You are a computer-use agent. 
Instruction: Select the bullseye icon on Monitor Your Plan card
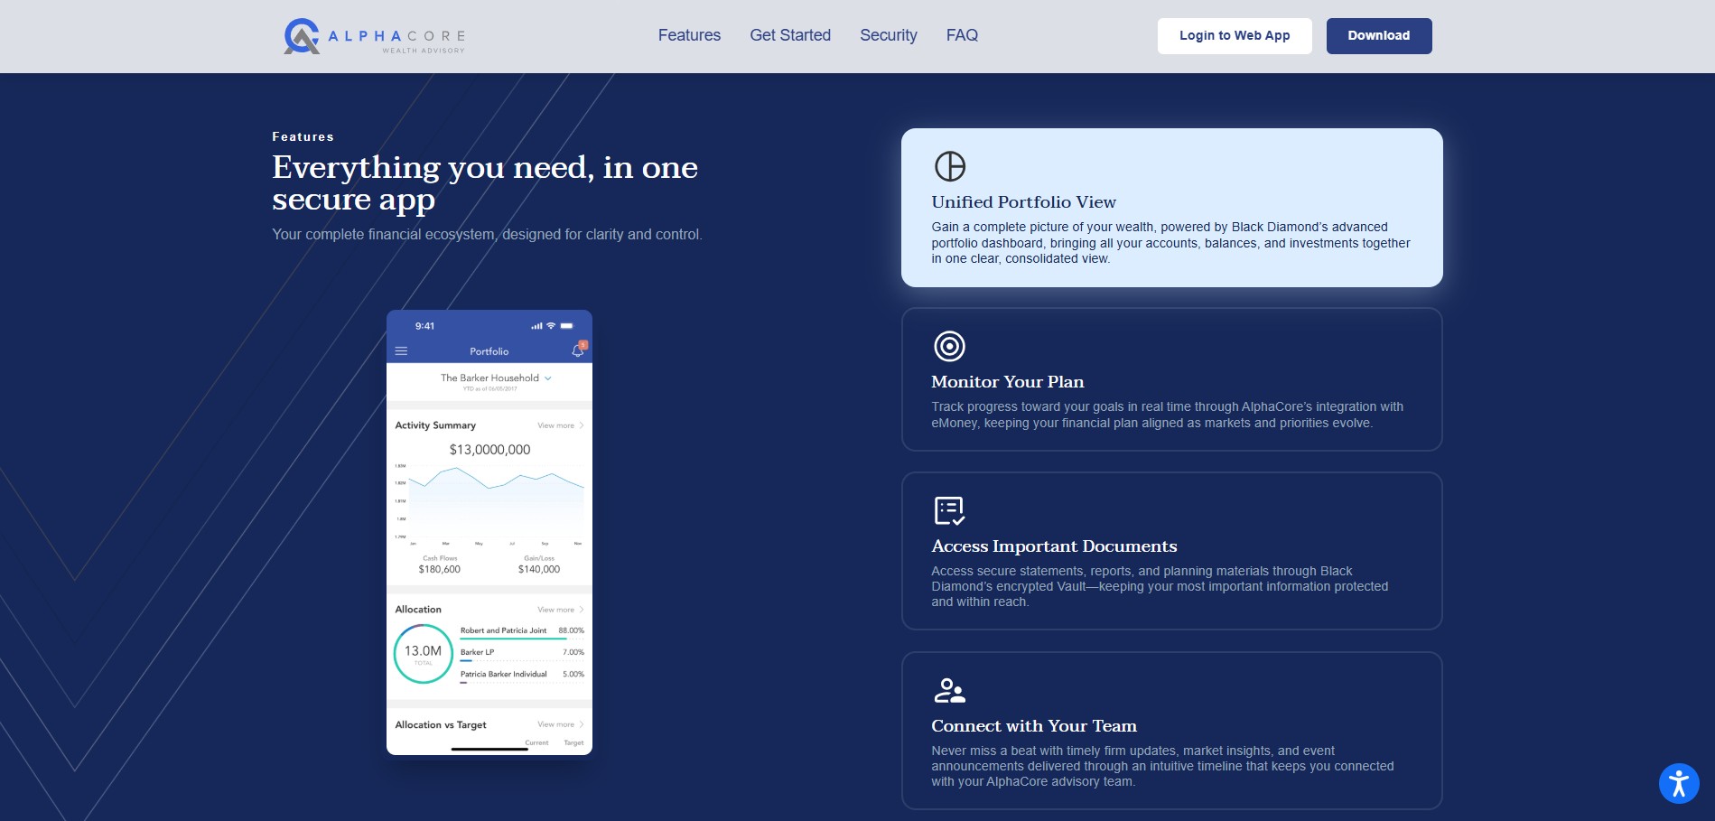pyautogui.click(x=948, y=346)
